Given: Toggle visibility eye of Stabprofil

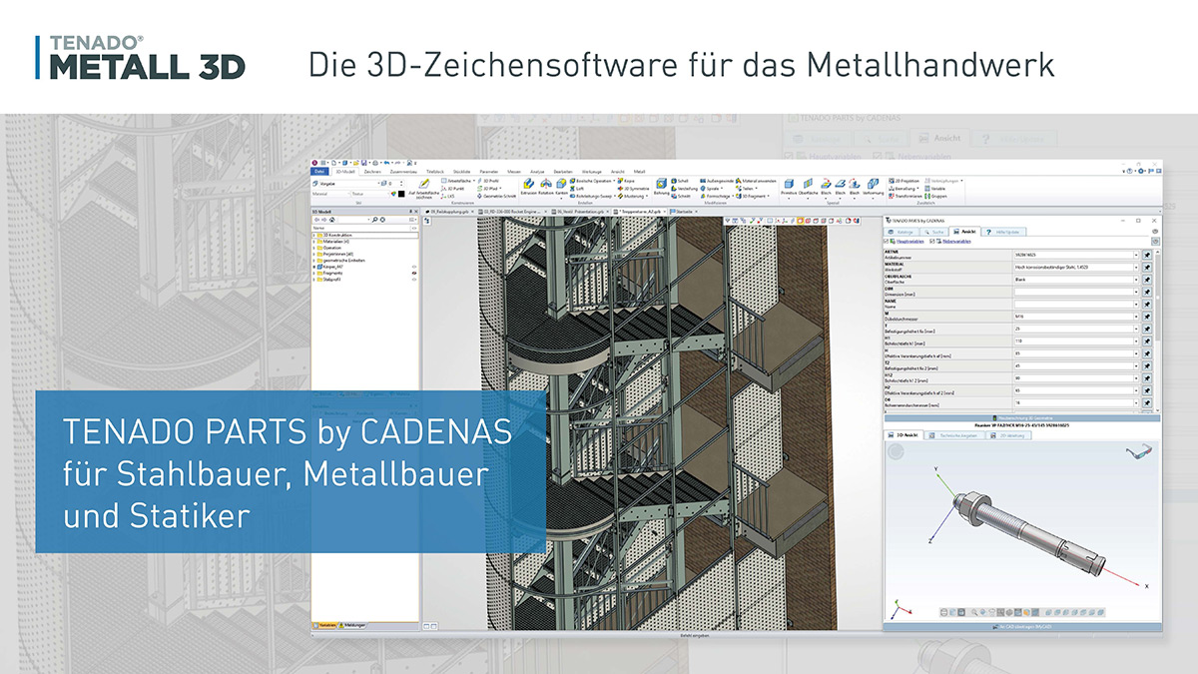Looking at the screenshot, I should coord(414,280).
